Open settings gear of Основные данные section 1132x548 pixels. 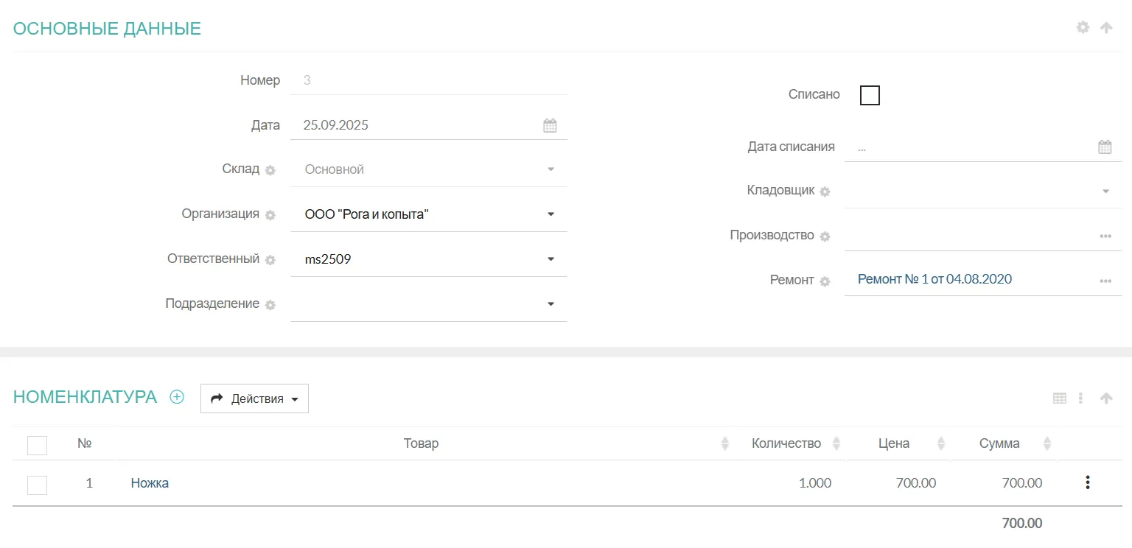click(1083, 27)
